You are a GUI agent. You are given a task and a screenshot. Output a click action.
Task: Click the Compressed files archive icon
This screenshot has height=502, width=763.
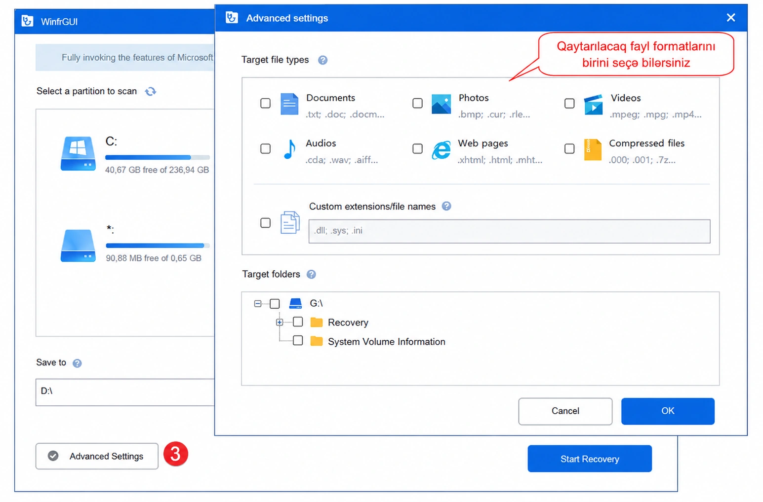click(x=593, y=149)
